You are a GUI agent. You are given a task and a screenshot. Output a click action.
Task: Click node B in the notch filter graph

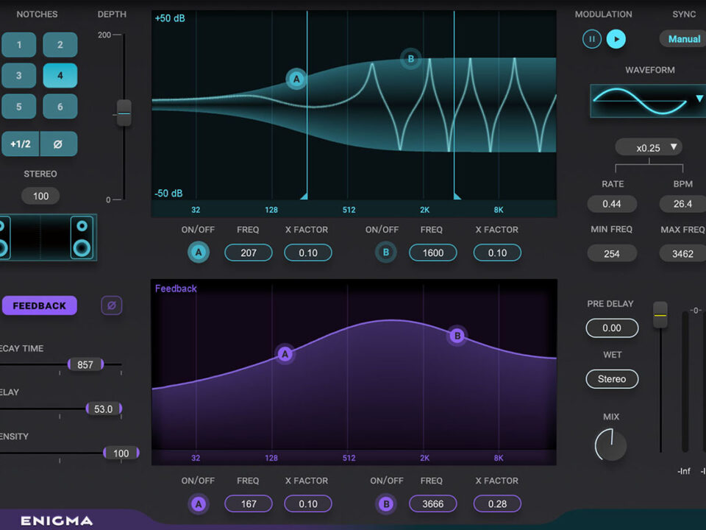click(411, 59)
